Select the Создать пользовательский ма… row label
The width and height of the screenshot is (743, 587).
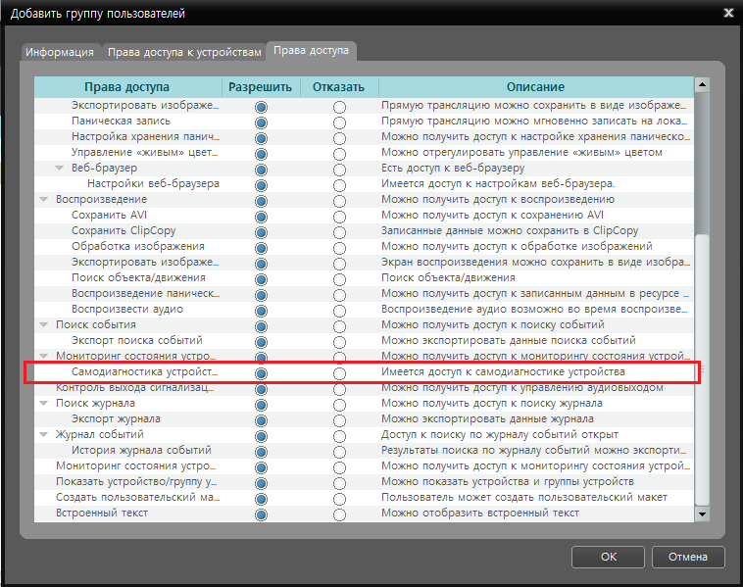click(x=138, y=498)
